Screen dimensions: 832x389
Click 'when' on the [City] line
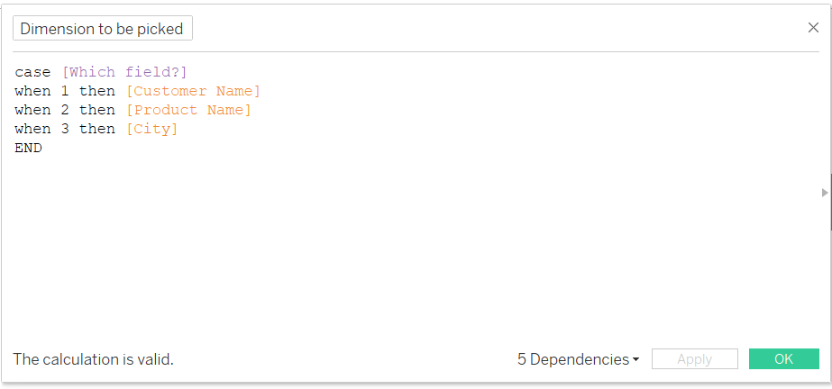coord(32,129)
